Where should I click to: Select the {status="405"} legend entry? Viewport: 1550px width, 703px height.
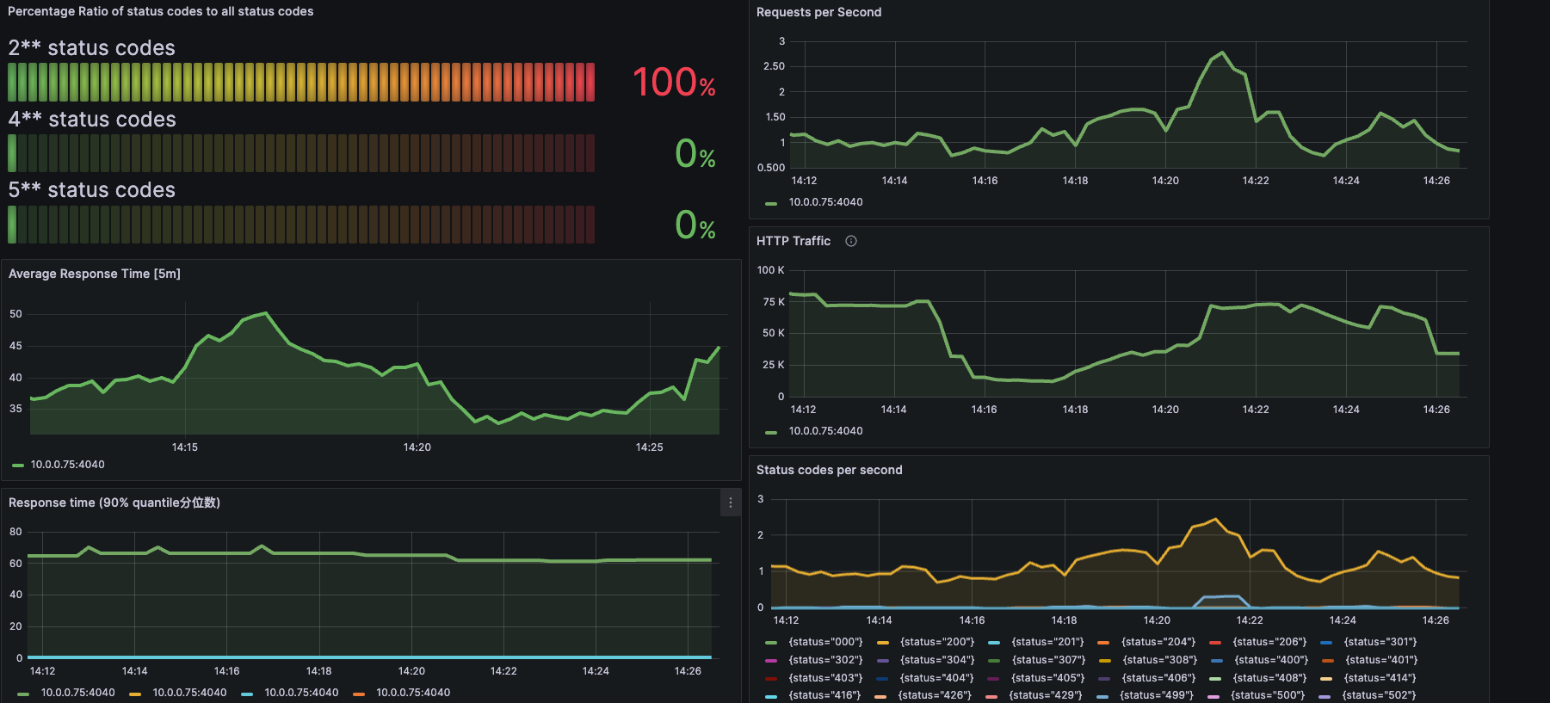pos(1049,678)
